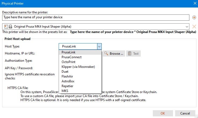The width and height of the screenshot is (198, 118).
Task: Click the orange X remove-preset icon
Action: [194, 27]
